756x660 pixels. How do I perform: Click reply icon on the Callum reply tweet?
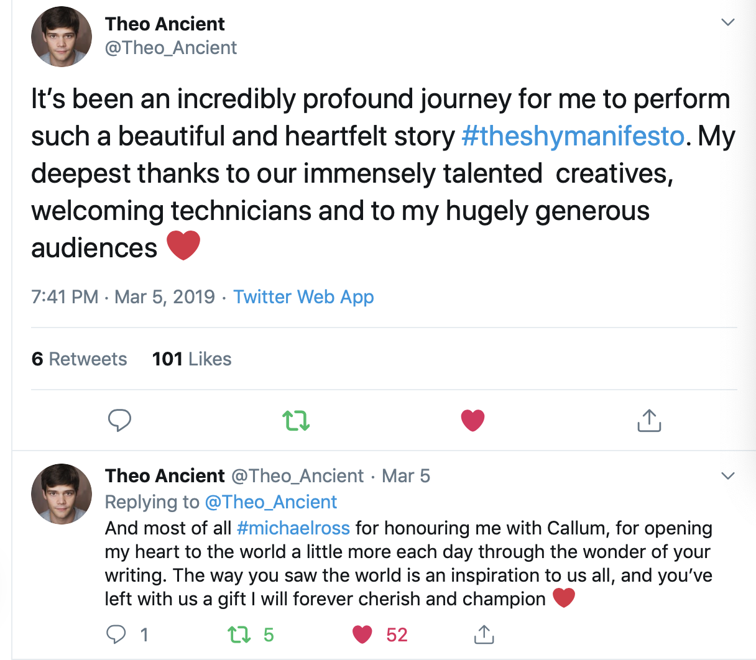[116, 635]
